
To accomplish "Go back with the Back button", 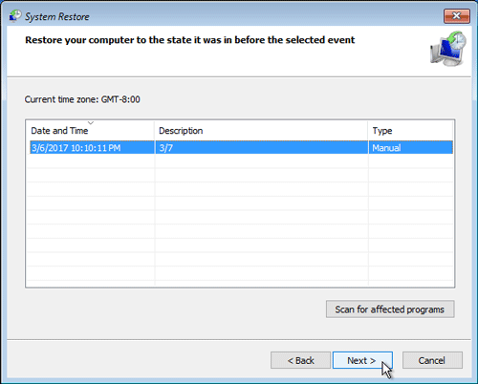I will 300,360.
